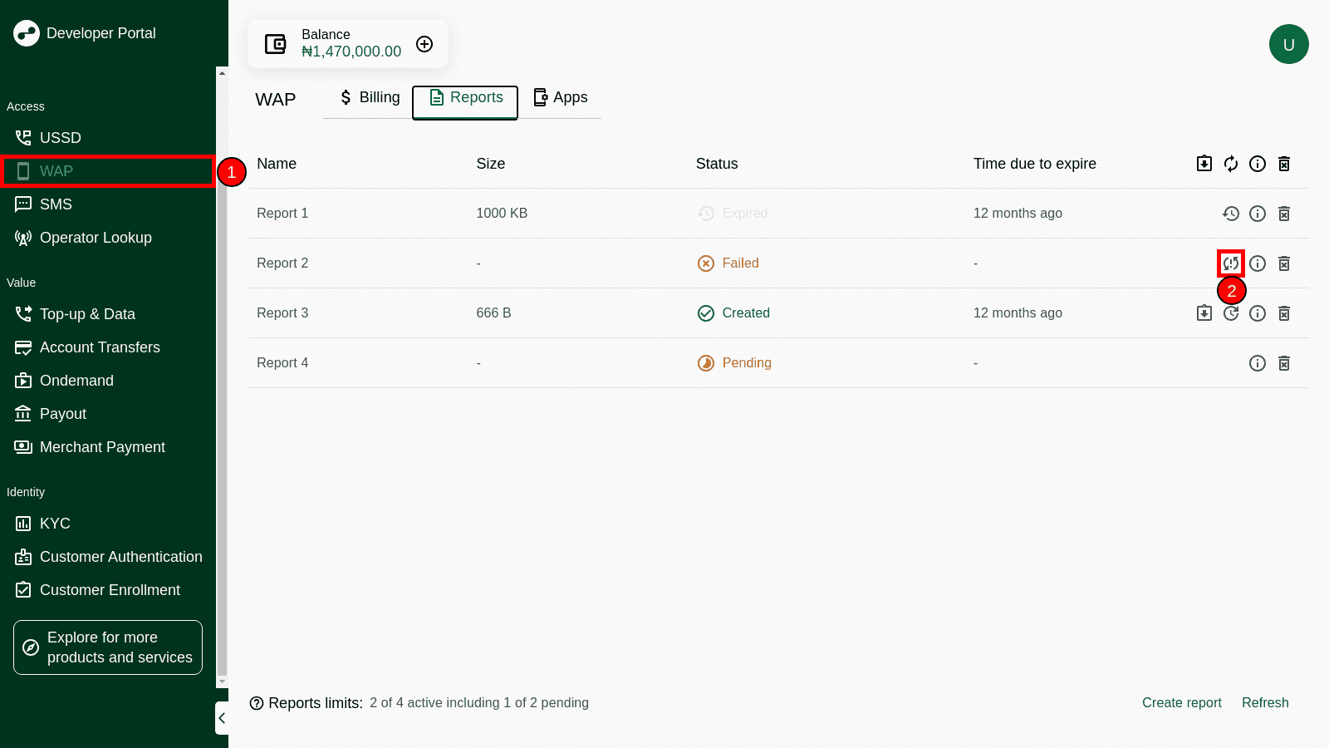
Task: Open user avatar menu
Action: [1288, 44]
